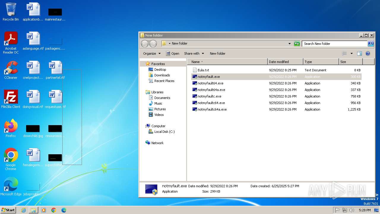The image size is (380, 214).
Task: Open the Recycle Bin desktop icon
Action: (x=11, y=12)
